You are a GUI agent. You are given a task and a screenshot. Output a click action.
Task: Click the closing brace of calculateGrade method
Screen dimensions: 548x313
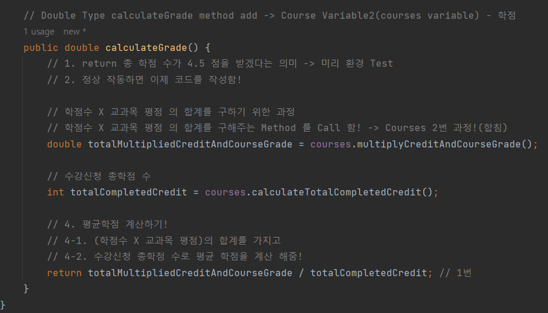(x=26, y=288)
